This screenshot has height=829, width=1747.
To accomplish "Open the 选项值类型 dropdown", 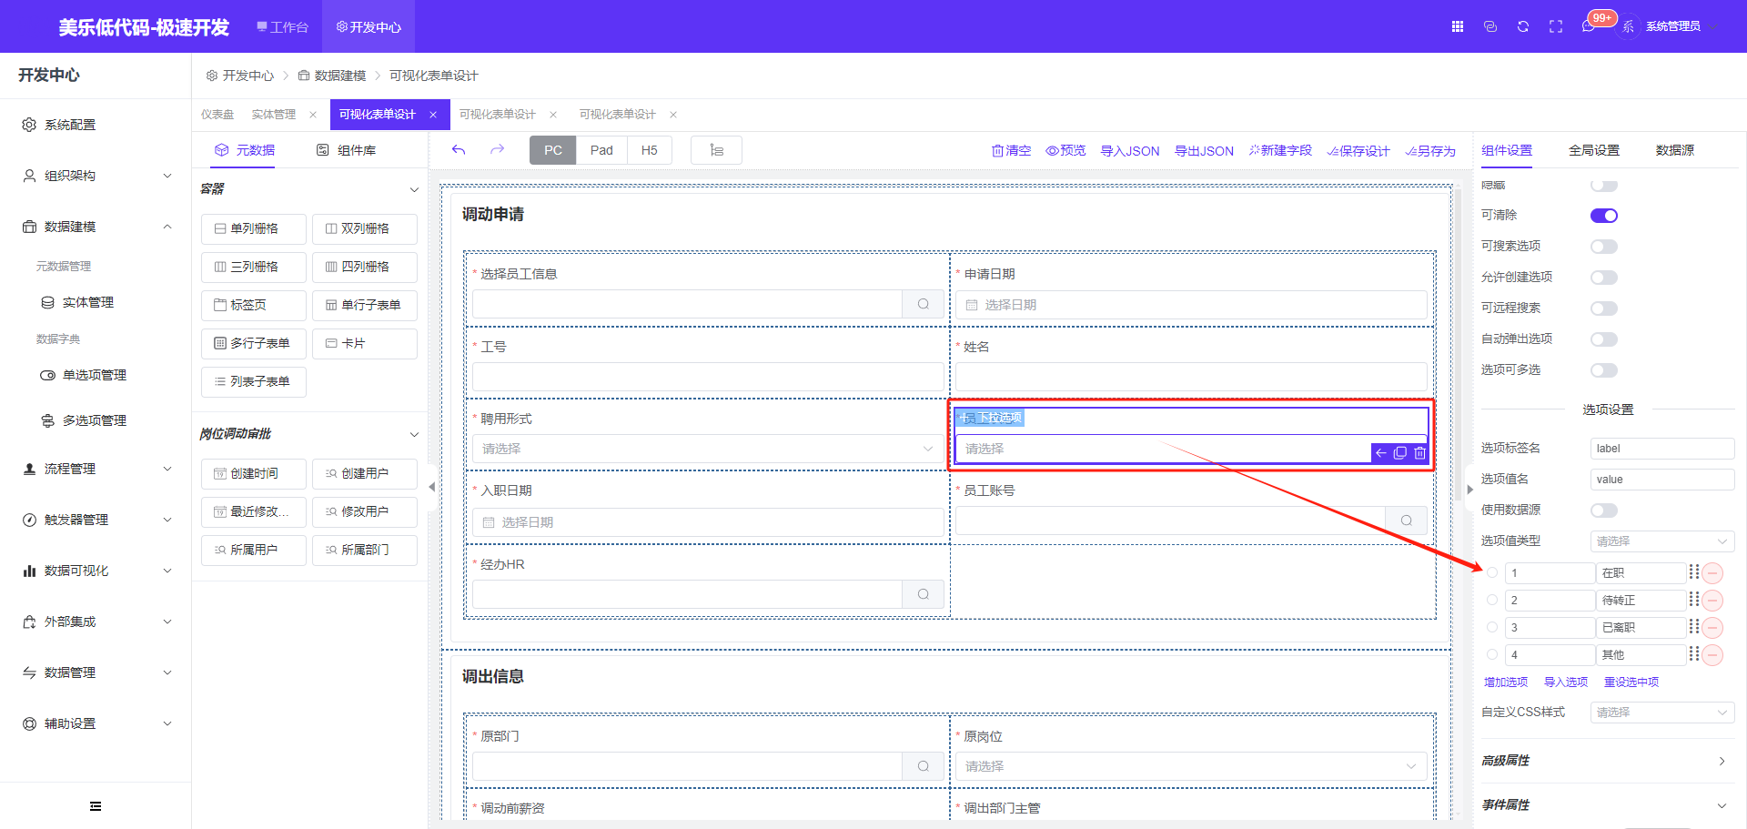I will coord(1661,541).
